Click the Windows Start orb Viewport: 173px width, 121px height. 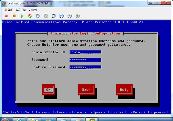5,120
